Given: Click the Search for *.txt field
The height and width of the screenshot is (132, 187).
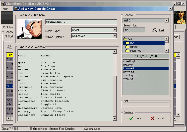Looking at the screenshot, I should click(134, 30).
